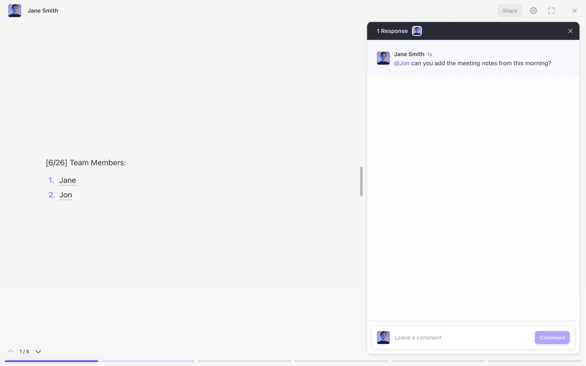
Task: Click the Share button
Action: 510,11
